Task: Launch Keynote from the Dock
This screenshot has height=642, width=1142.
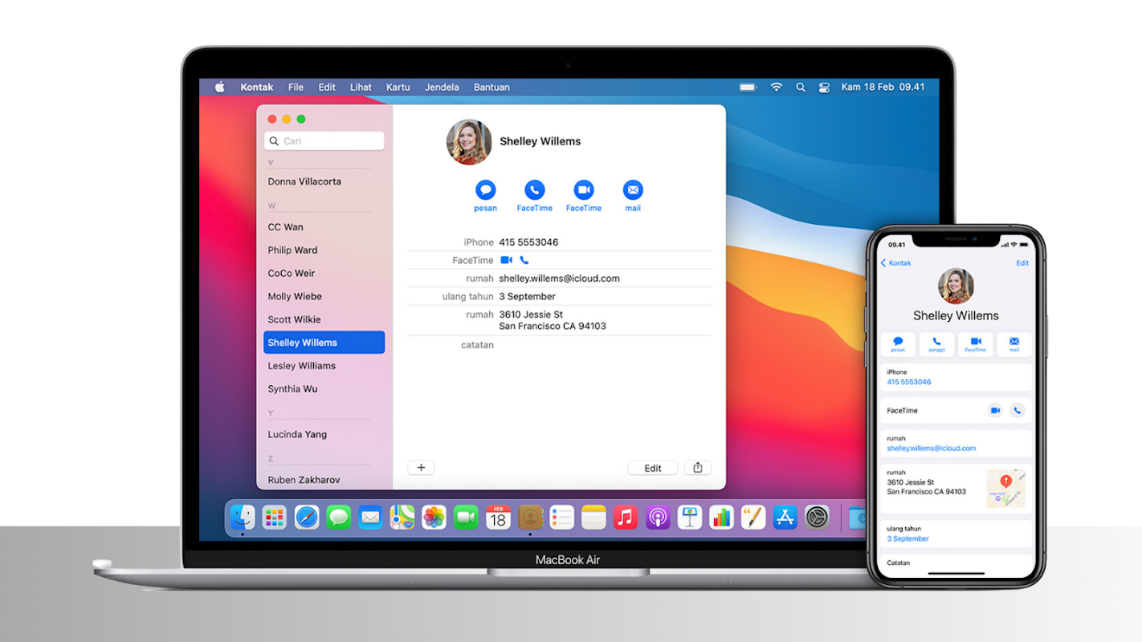Action: [x=689, y=517]
